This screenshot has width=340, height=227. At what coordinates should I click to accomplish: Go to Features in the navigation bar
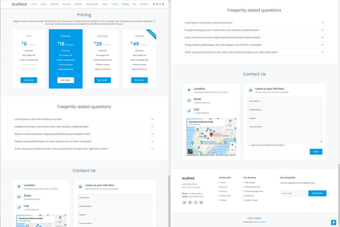tap(54, 4)
